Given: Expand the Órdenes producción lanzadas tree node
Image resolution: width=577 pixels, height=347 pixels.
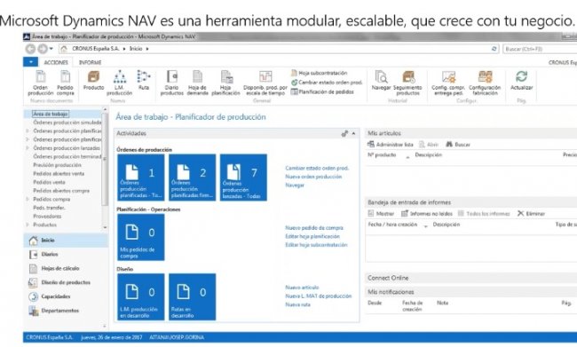Looking at the screenshot, I should tap(28, 148).
